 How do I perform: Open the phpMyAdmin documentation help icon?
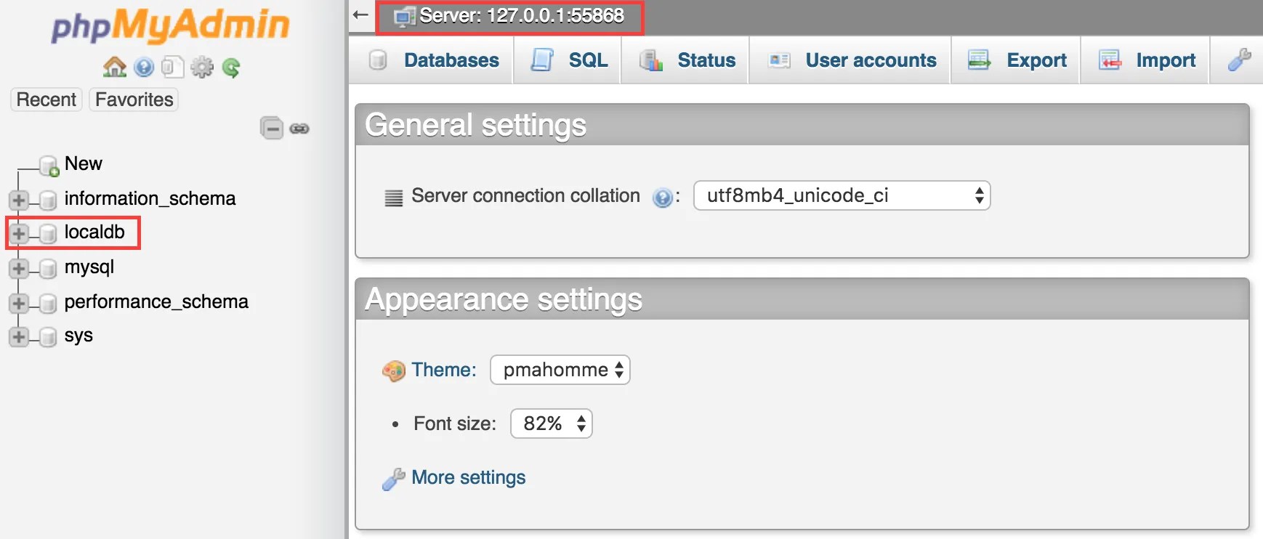pos(144,68)
